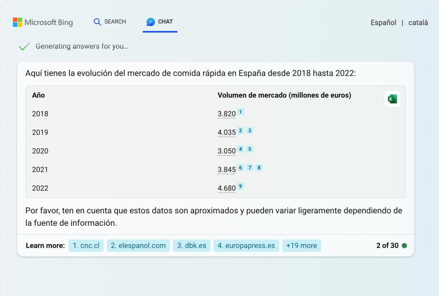The width and height of the screenshot is (439, 296).
Task: Click the underlined 3.845 value
Action: [227, 170]
